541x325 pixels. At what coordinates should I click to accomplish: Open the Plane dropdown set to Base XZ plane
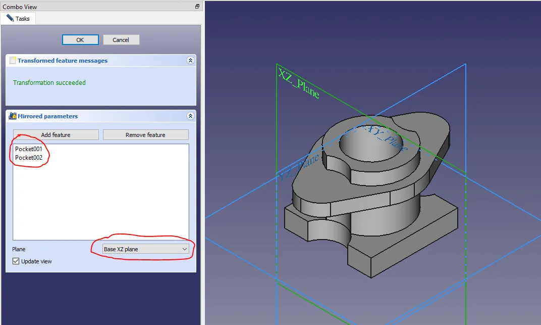(x=145, y=249)
